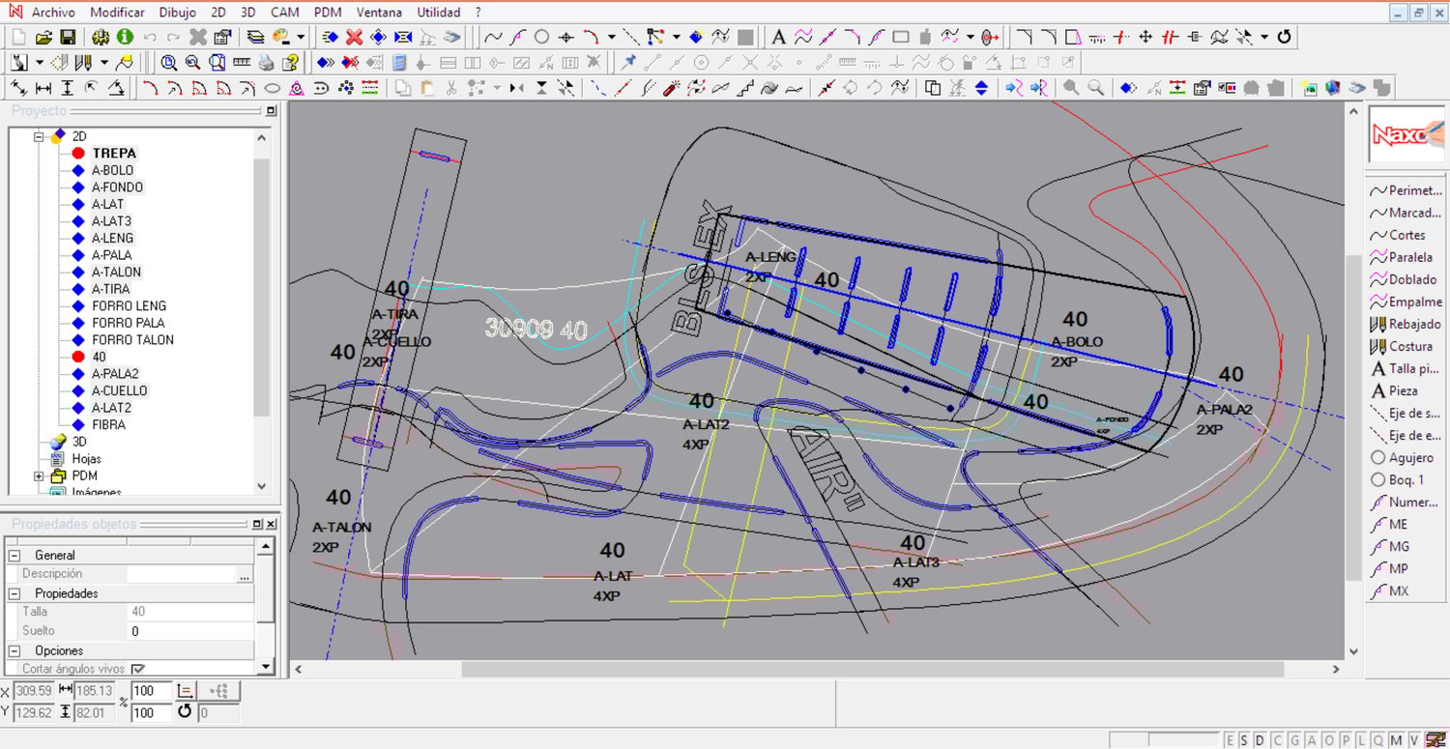Toggle the S status bar indicator
The height and width of the screenshot is (749, 1450).
click(x=1244, y=740)
